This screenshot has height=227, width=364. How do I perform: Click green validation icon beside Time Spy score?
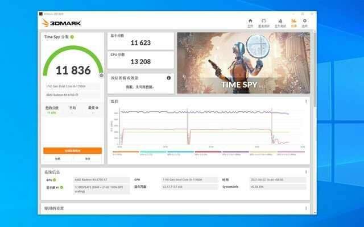[x=72, y=37]
